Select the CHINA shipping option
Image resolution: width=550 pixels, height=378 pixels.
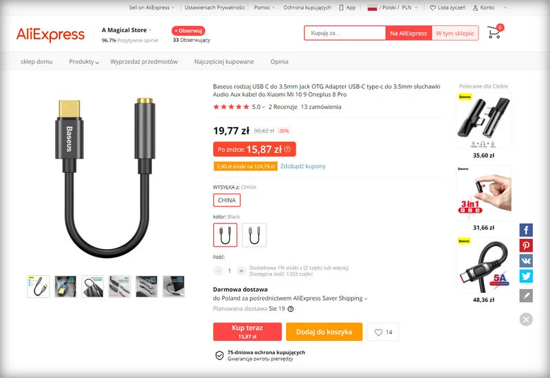click(227, 200)
